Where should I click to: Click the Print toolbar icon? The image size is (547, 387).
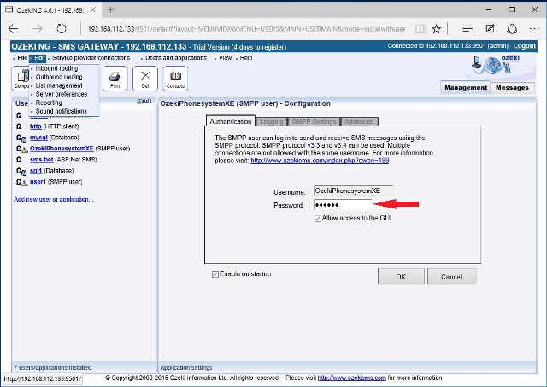click(115, 79)
